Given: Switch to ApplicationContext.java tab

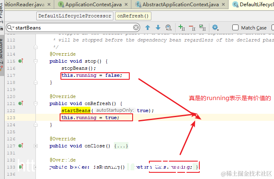Looking at the screenshot, I should click(93, 5).
